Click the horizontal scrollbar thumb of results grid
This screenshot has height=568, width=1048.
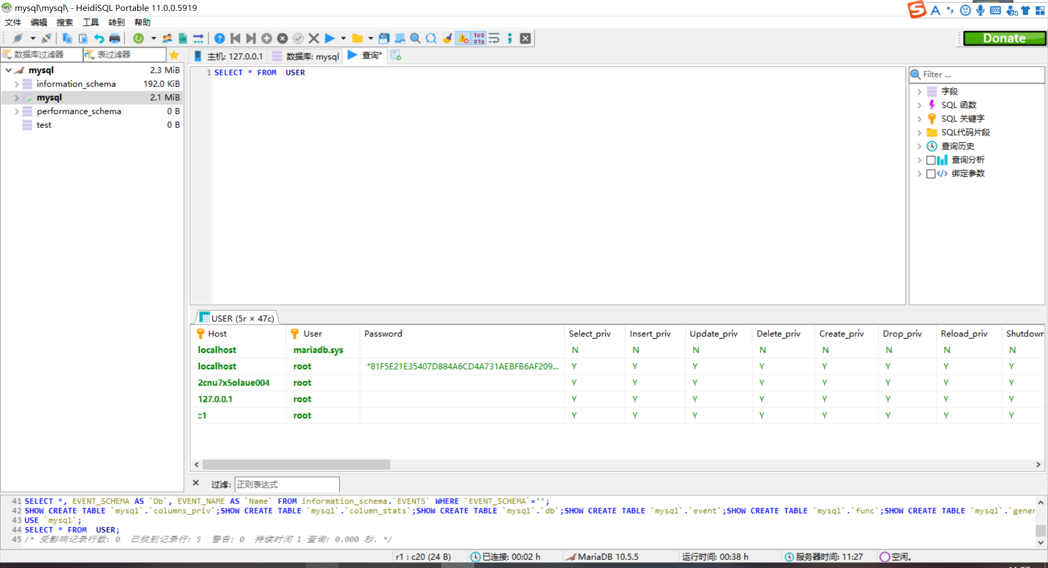point(296,465)
